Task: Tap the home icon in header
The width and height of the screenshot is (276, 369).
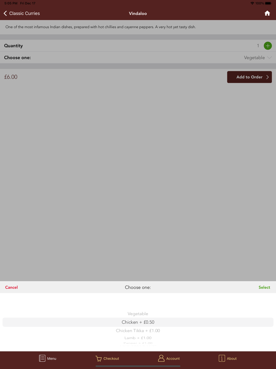Action: 267,13
